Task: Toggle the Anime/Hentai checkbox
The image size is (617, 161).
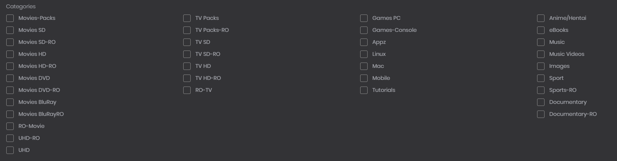Action: [x=541, y=18]
